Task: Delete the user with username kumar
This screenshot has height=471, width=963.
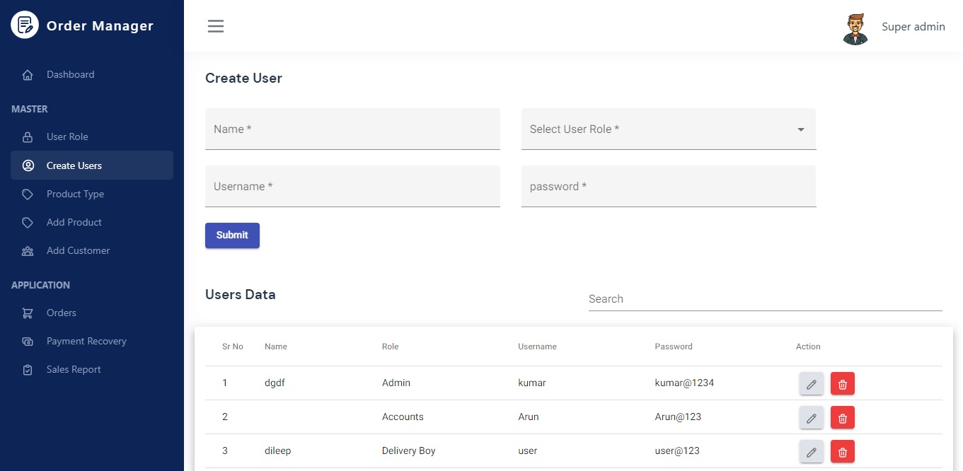Action: click(x=842, y=383)
